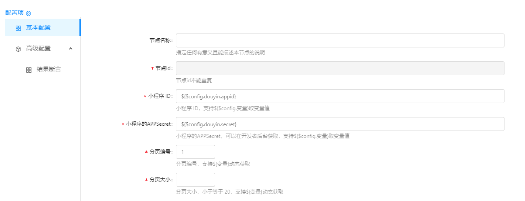The height and width of the screenshot is (201, 525).
Task: Click the 小程序 ID field label
Action: pyautogui.click(x=161, y=97)
